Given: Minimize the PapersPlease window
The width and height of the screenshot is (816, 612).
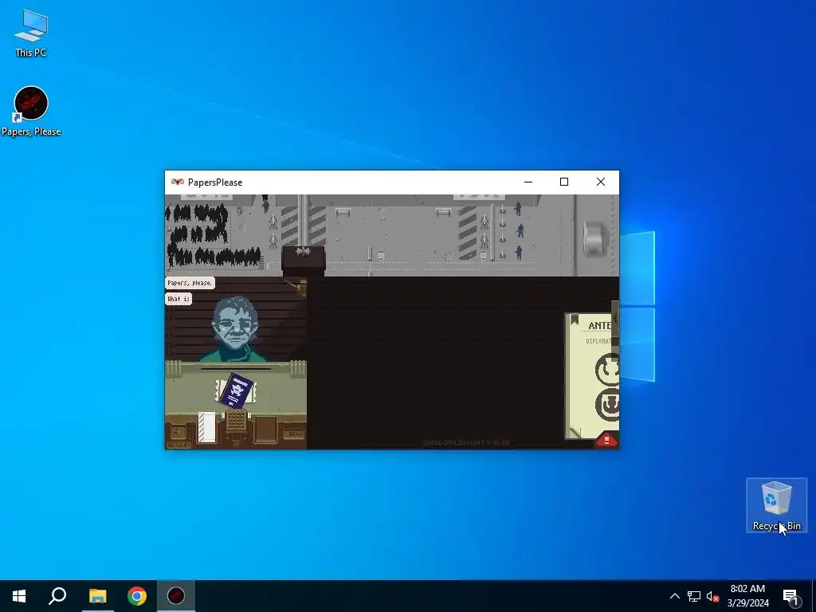Looking at the screenshot, I should coord(528,182).
